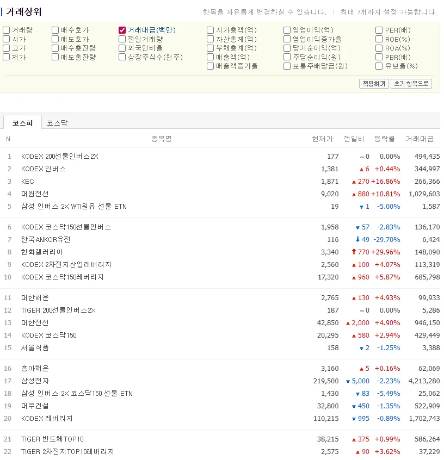Open the 한화갤러리아 stock page
This screenshot has width=444, height=460.
pos(42,252)
